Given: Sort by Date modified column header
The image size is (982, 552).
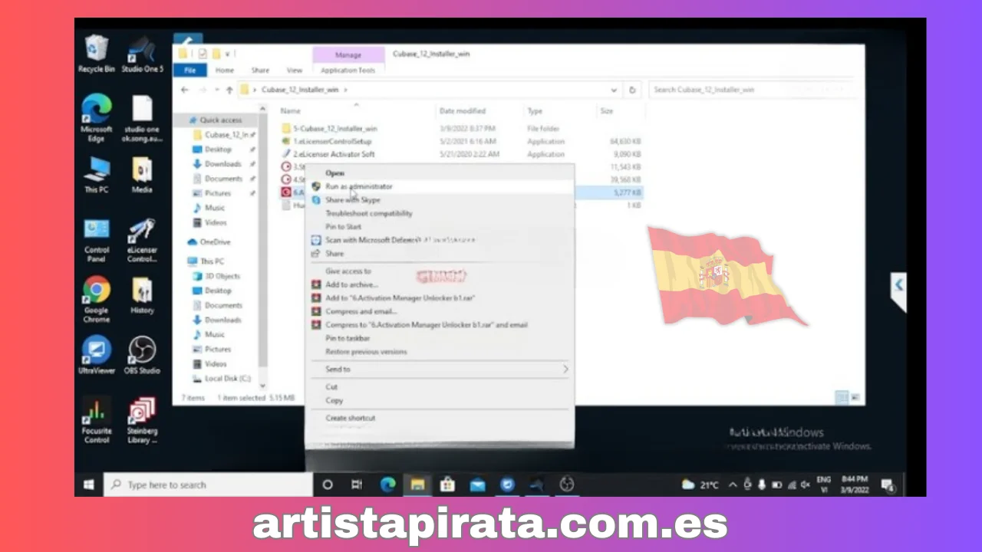Looking at the screenshot, I should tap(463, 111).
